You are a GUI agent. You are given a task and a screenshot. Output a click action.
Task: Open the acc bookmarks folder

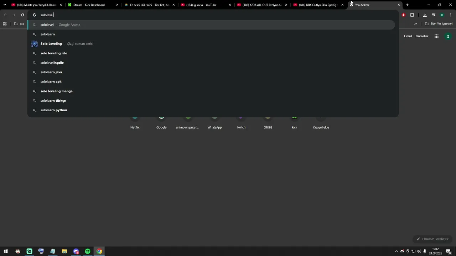pyautogui.click(x=19, y=24)
